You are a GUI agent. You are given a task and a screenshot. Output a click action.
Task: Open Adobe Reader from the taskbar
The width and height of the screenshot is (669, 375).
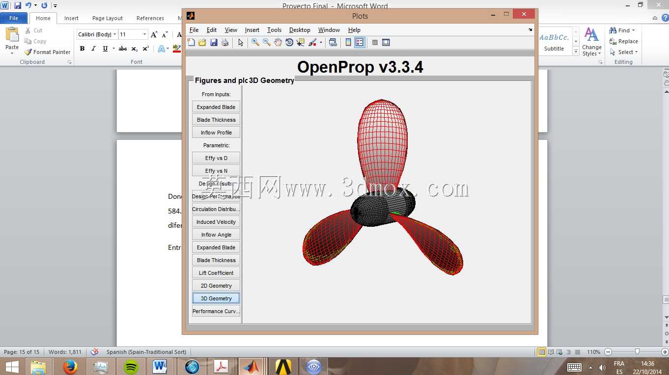tap(222, 367)
